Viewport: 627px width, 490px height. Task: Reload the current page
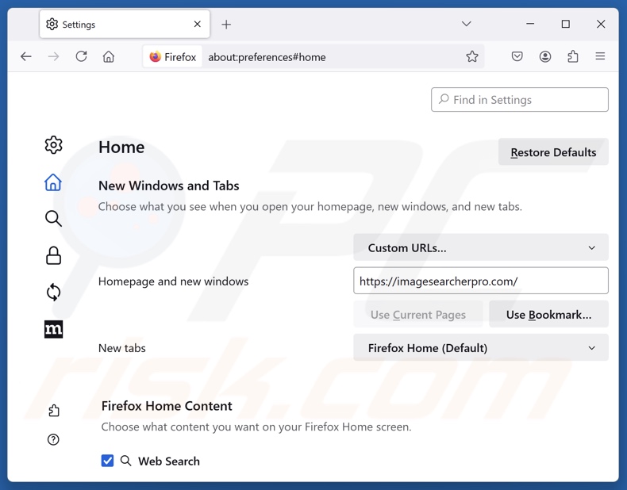coord(81,56)
